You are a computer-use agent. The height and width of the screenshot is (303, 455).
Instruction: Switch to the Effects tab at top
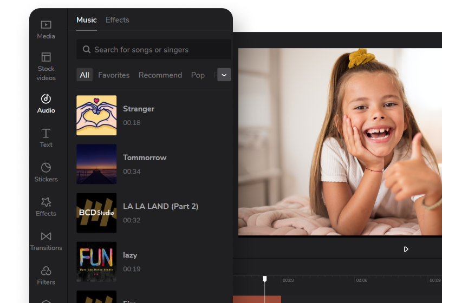117,19
